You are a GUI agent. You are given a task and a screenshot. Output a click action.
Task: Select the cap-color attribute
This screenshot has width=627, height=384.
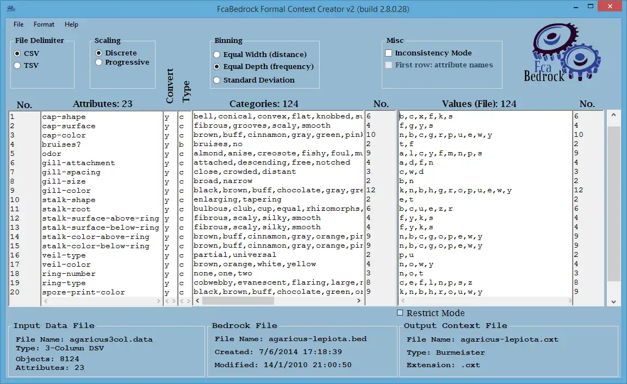coord(64,135)
